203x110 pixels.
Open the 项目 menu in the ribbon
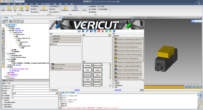tap(9, 4)
